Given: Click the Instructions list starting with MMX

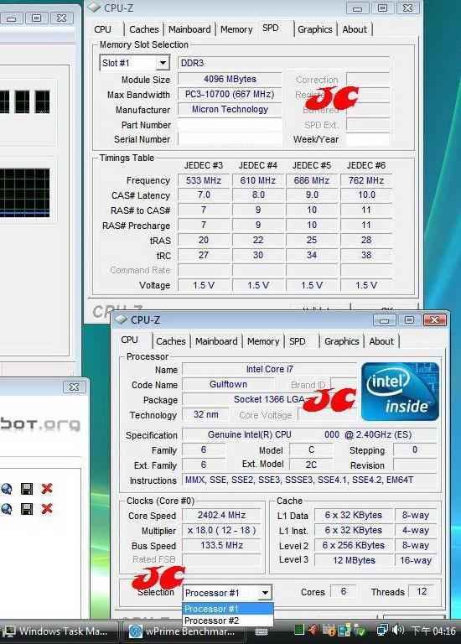Looking at the screenshot, I should point(309,480).
